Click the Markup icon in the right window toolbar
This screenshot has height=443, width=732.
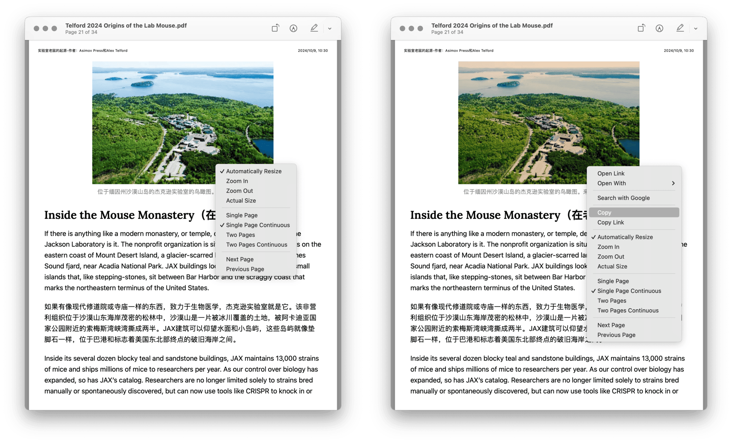coord(660,28)
